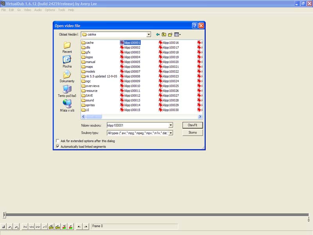Click file list scroll left arrow
Image resolution: width=313 pixels, height=235 pixels.
pos(83,116)
